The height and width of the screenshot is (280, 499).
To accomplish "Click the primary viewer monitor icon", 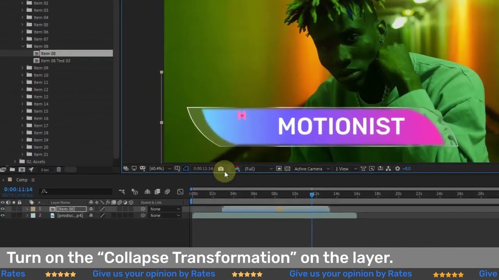I will [134, 169].
